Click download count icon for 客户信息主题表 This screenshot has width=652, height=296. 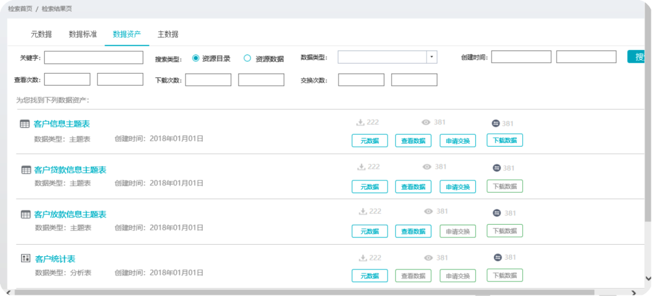tap(361, 123)
